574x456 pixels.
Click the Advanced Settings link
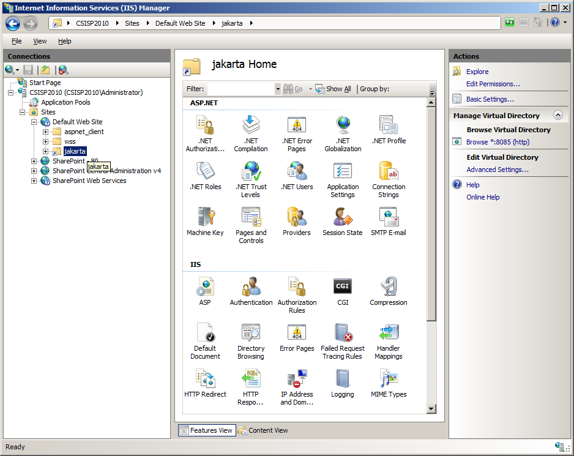click(x=497, y=170)
